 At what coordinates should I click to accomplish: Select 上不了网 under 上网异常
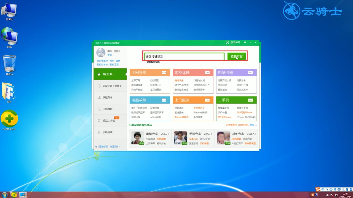point(136,80)
